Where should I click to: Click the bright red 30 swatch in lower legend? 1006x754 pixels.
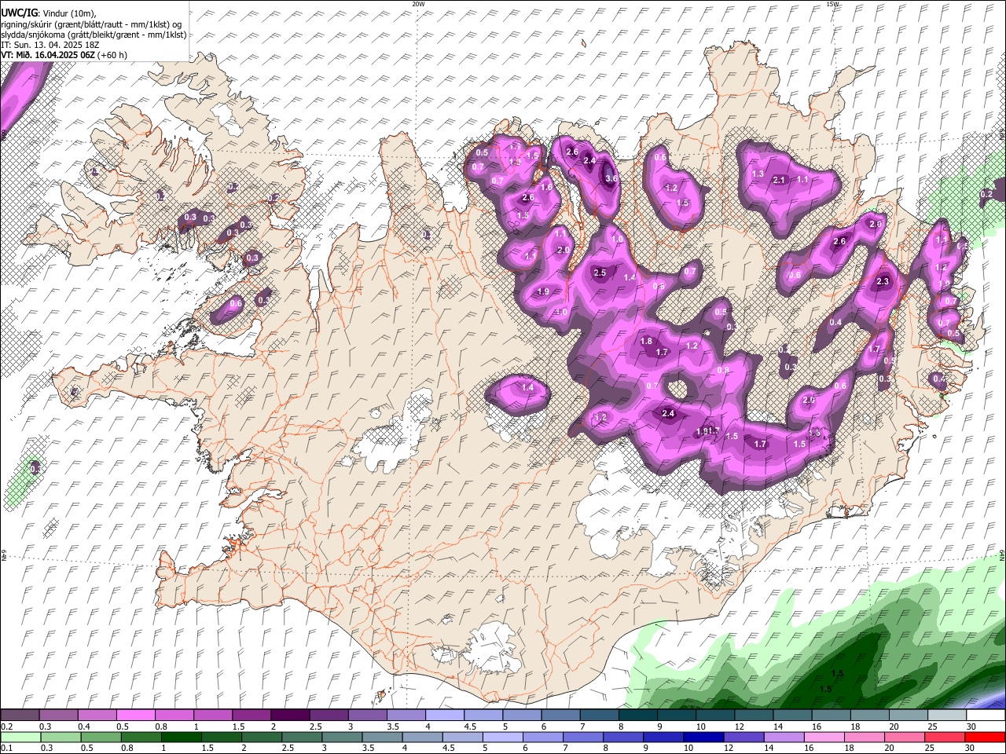pyautogui.click(x=986, y=737)
